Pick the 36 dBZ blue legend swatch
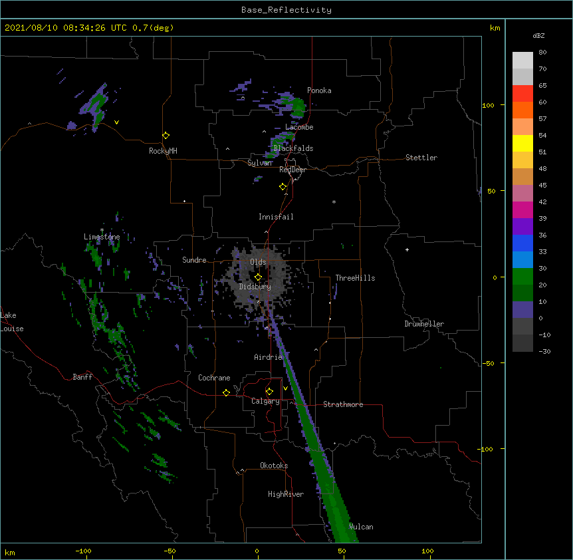 pyautogui.click(x=522, y=243)
